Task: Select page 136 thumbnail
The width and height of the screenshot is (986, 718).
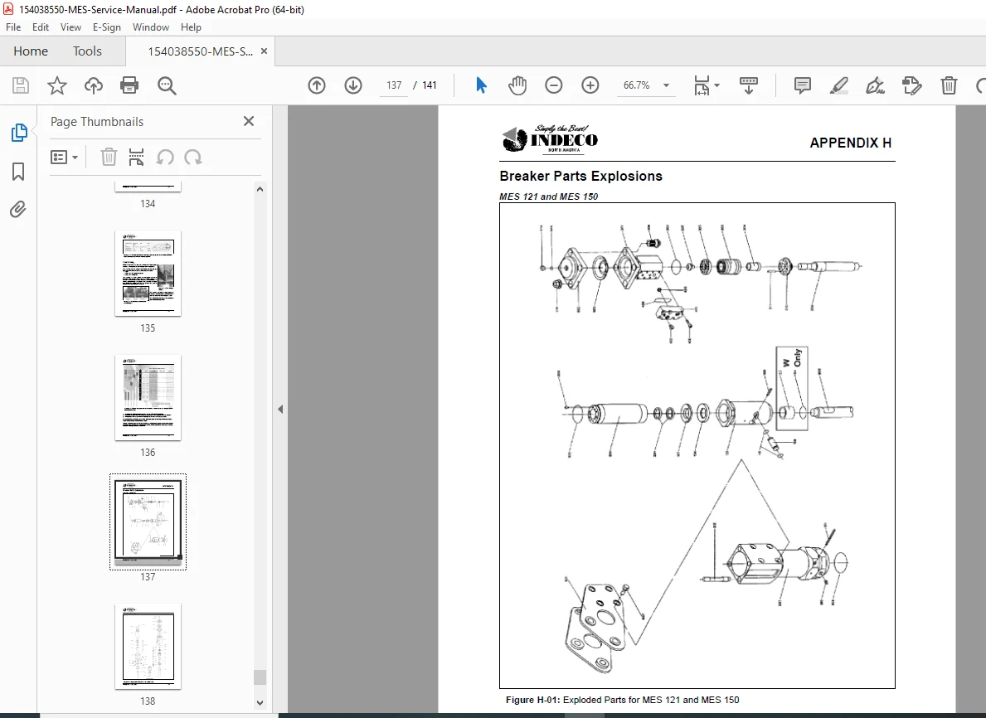Action: [x=148, y=398]
